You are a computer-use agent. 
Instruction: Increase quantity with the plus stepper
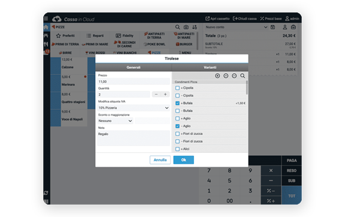coord(165,95)
